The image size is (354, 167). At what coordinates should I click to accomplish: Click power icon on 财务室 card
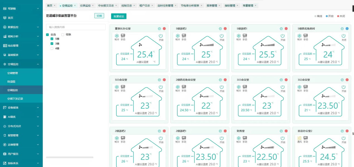pos(283,138)
